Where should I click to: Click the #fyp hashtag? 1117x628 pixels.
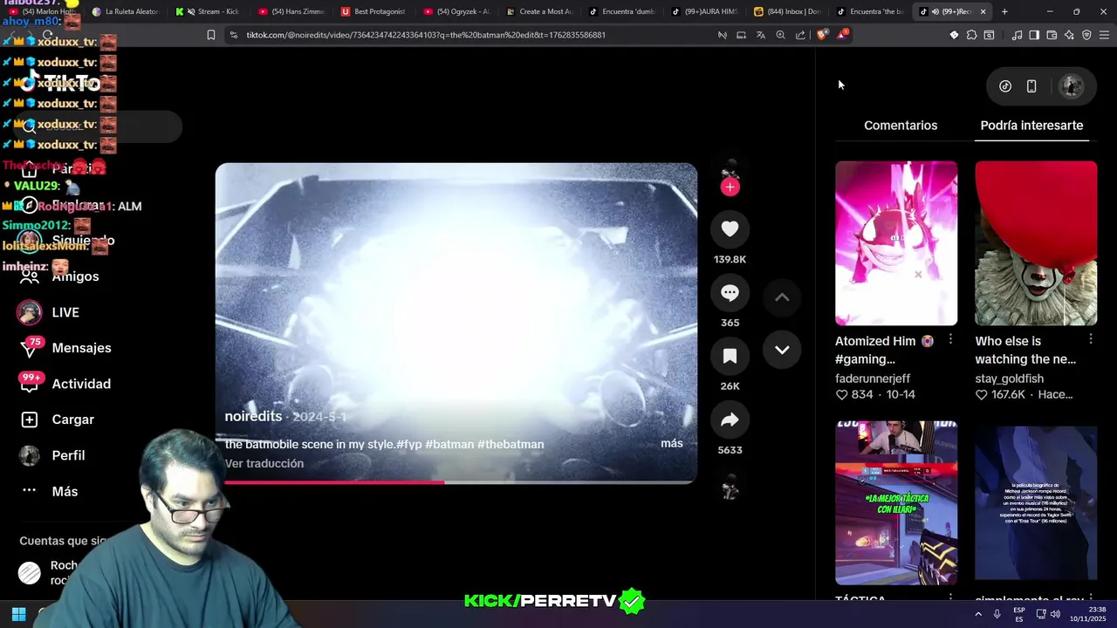pos(409,444)
